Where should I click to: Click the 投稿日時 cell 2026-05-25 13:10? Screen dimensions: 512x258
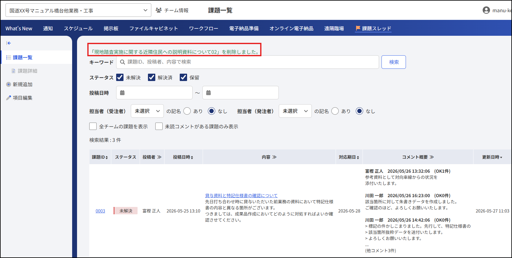(x=183, y=211)
